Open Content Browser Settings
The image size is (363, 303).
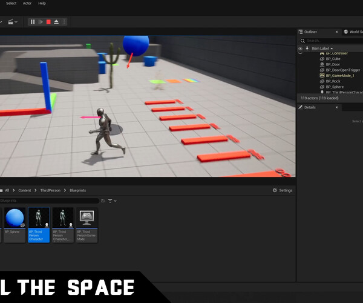click(283, 190)
